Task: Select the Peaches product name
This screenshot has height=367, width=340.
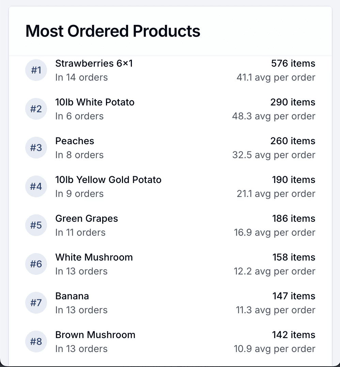Action: pyautogui.click(x=75, y=141)
